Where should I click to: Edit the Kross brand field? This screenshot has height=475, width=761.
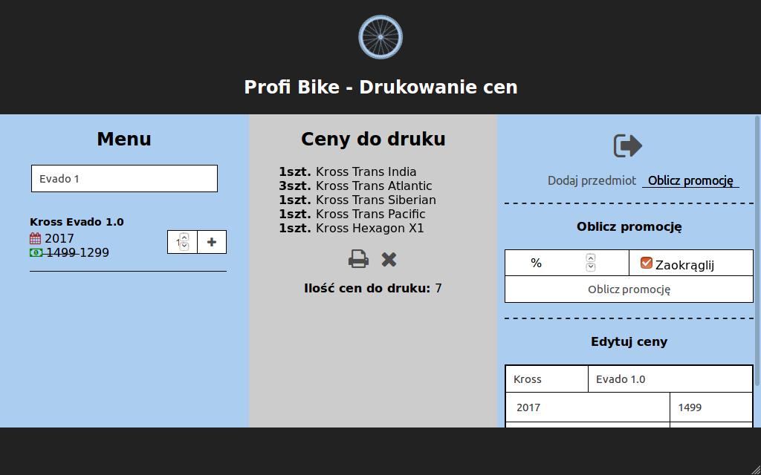(x=547, y=379)
